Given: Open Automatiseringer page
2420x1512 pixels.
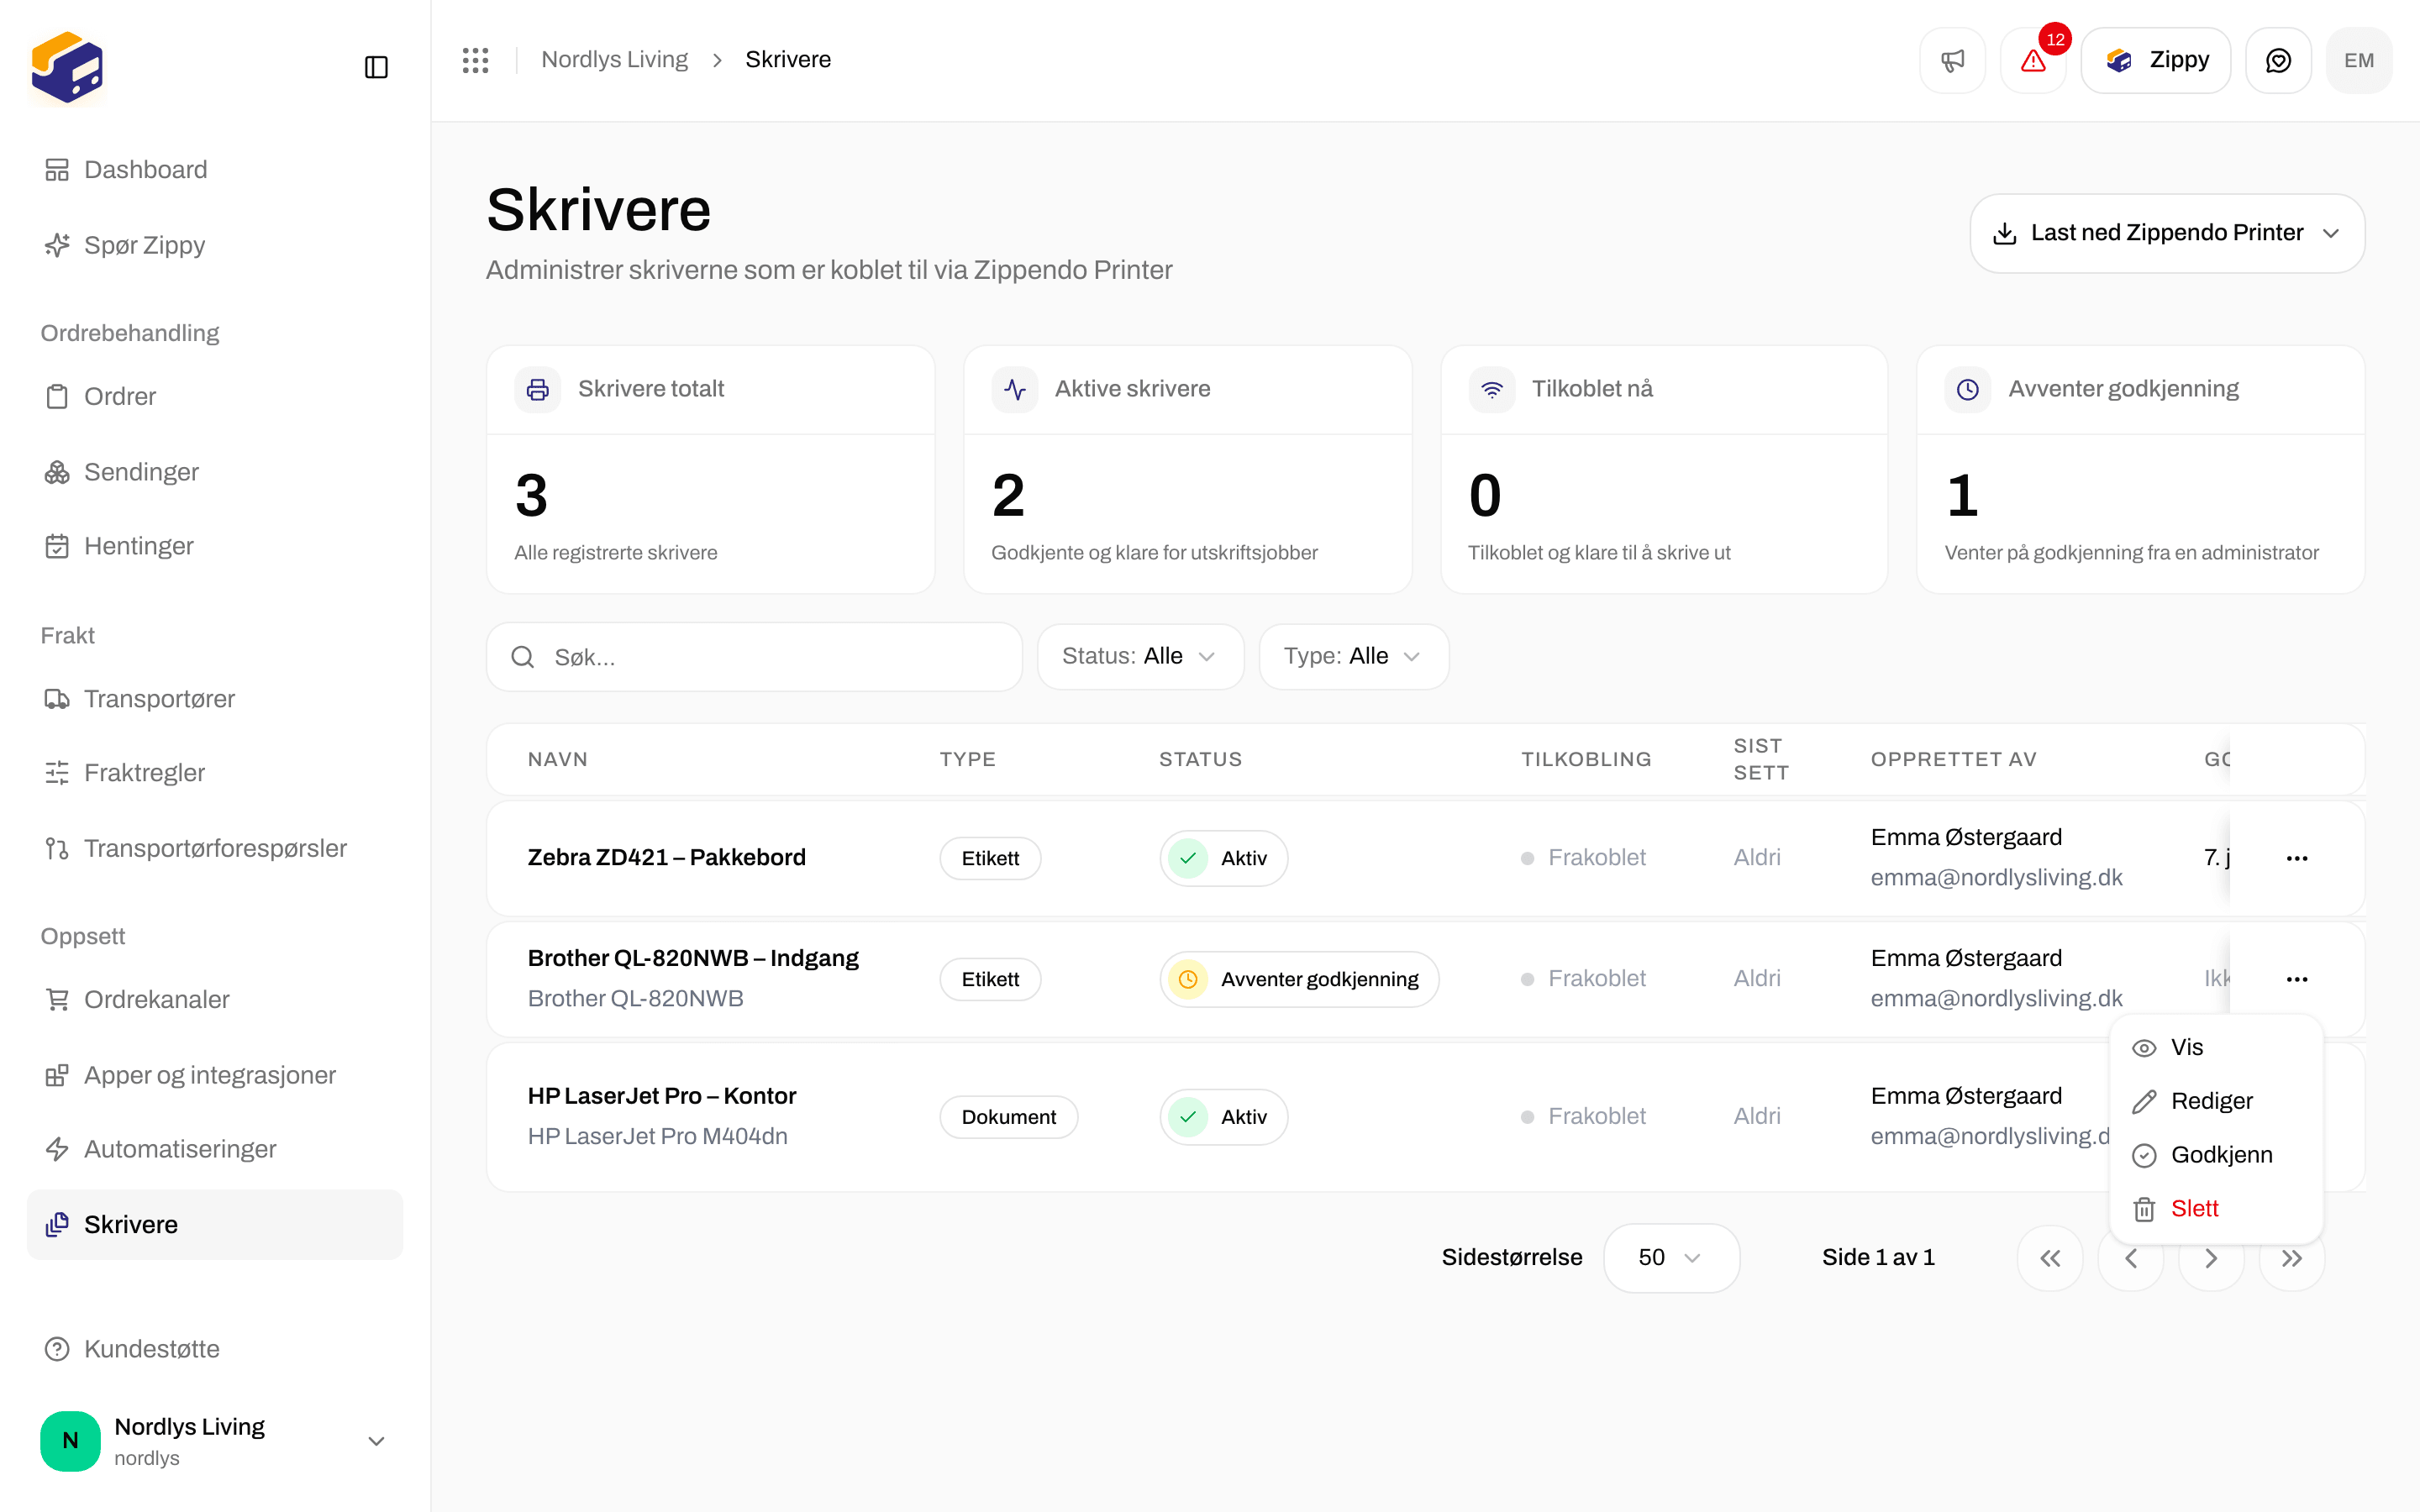Looking at the screenshot, I should pos(215,1149).
